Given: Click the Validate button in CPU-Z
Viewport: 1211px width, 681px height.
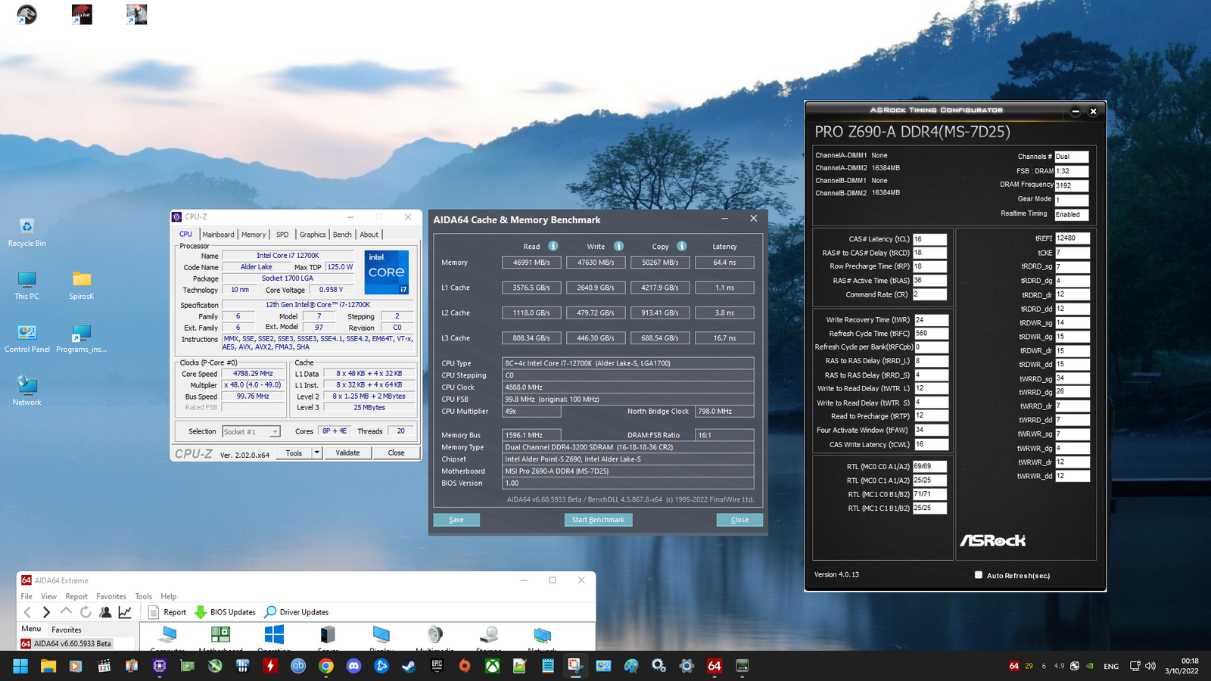Looking at the screenshot, I should (x=348, y=452).
